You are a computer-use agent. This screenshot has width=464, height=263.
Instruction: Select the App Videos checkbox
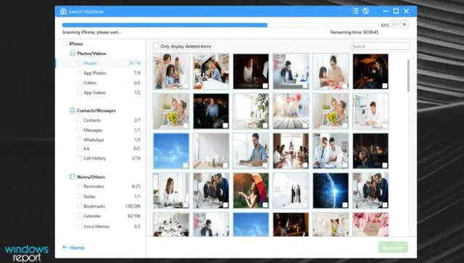(x=79, y=93)
